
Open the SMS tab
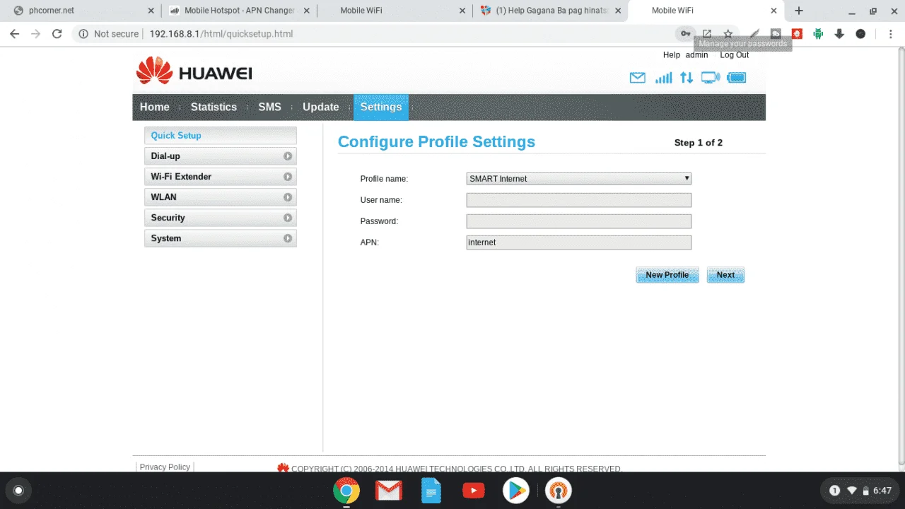tap(269, 107)
